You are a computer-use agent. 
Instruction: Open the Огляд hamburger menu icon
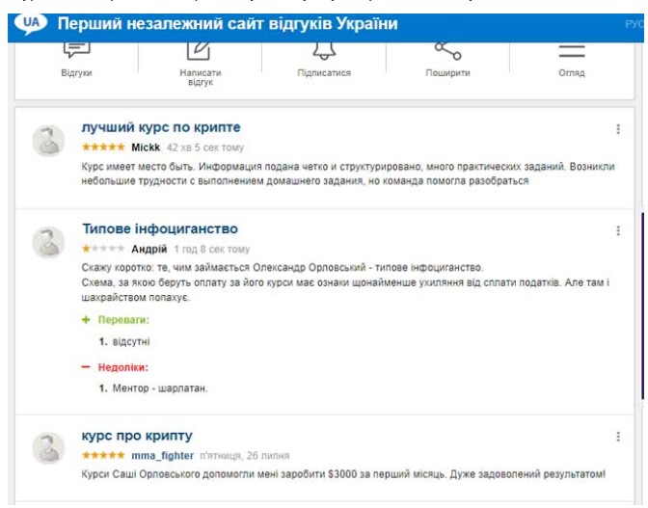pos(572,51)
